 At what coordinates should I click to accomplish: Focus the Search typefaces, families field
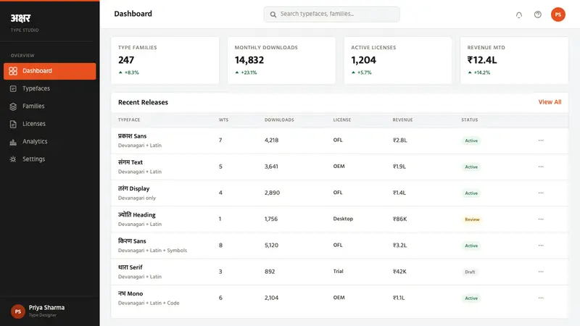coord(332,14)
